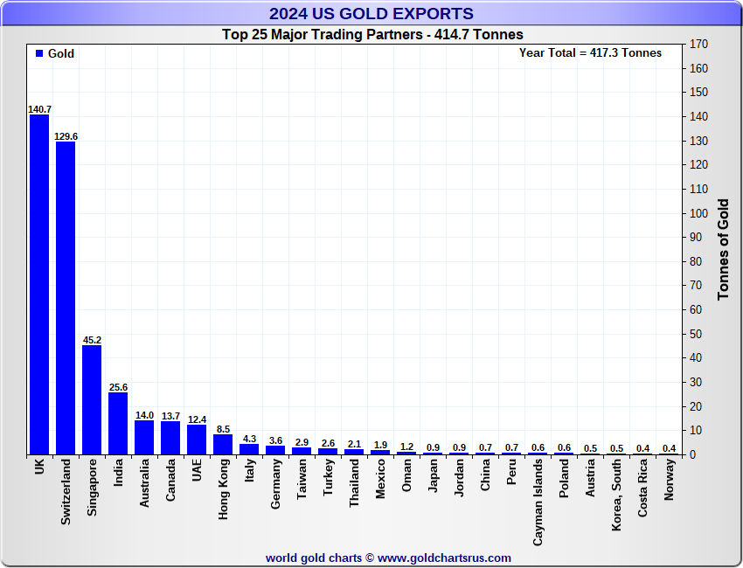Image resolution: width=743 pixels, height=568 pixels.
Task: Click the 12.4 value label
Action: [x=198, y=419]
